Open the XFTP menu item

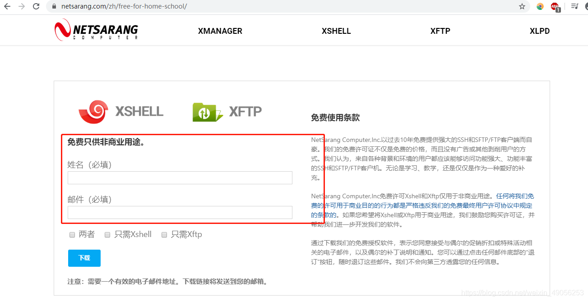point(440,31)
